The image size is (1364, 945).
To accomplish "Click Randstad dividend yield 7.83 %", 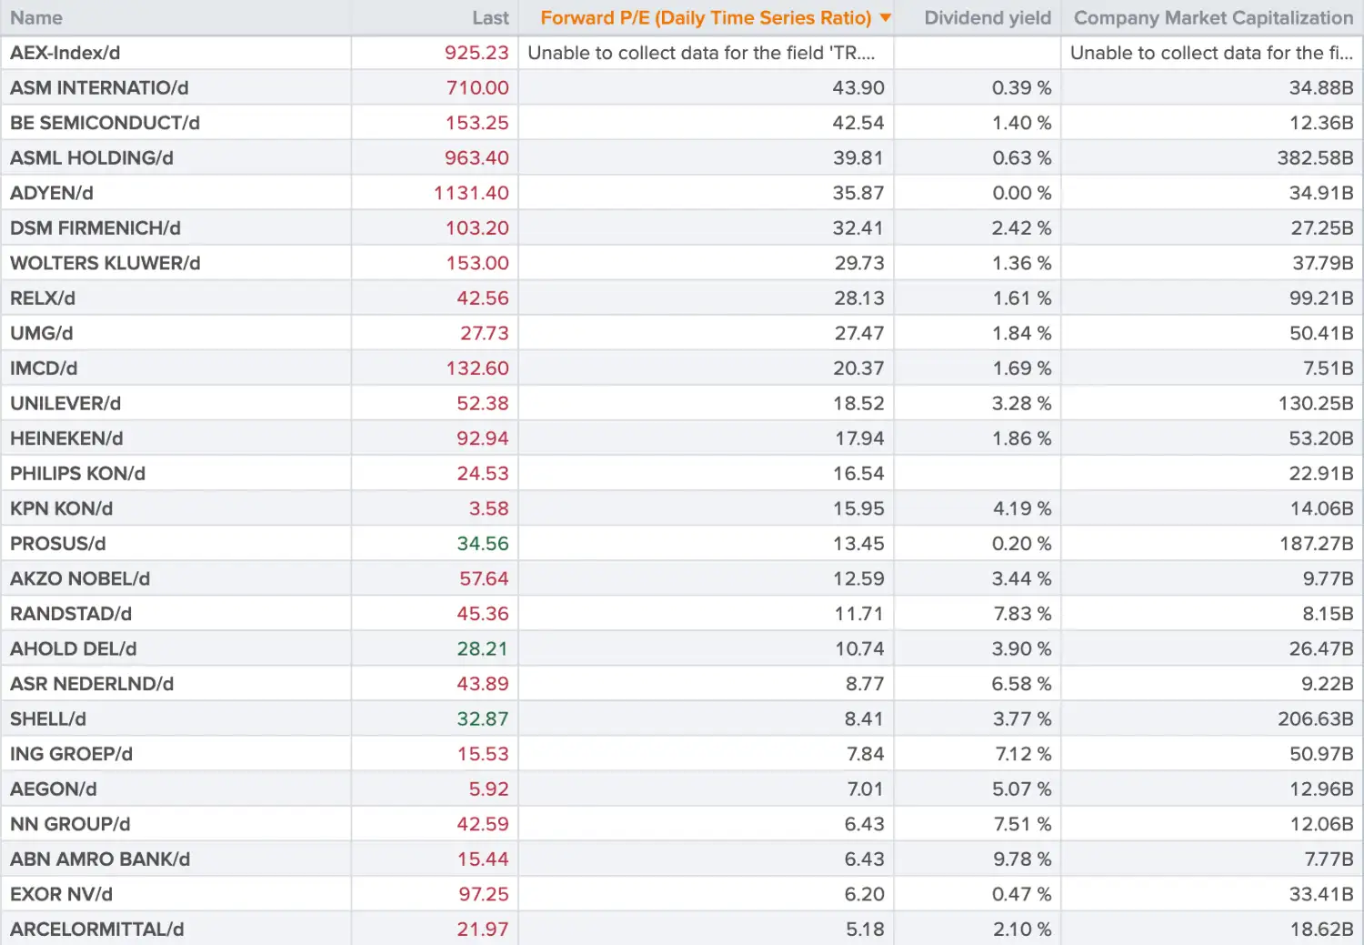I will pos(1022,614).
